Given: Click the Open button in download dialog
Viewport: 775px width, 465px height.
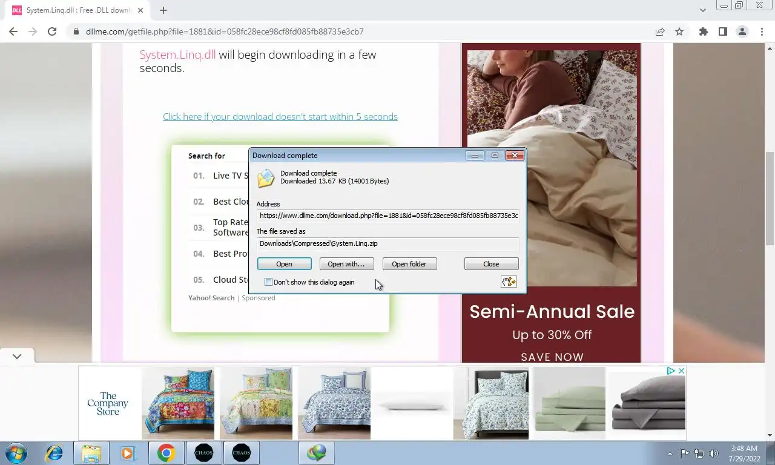Looking at the screenshot, I should coord(284,264).
